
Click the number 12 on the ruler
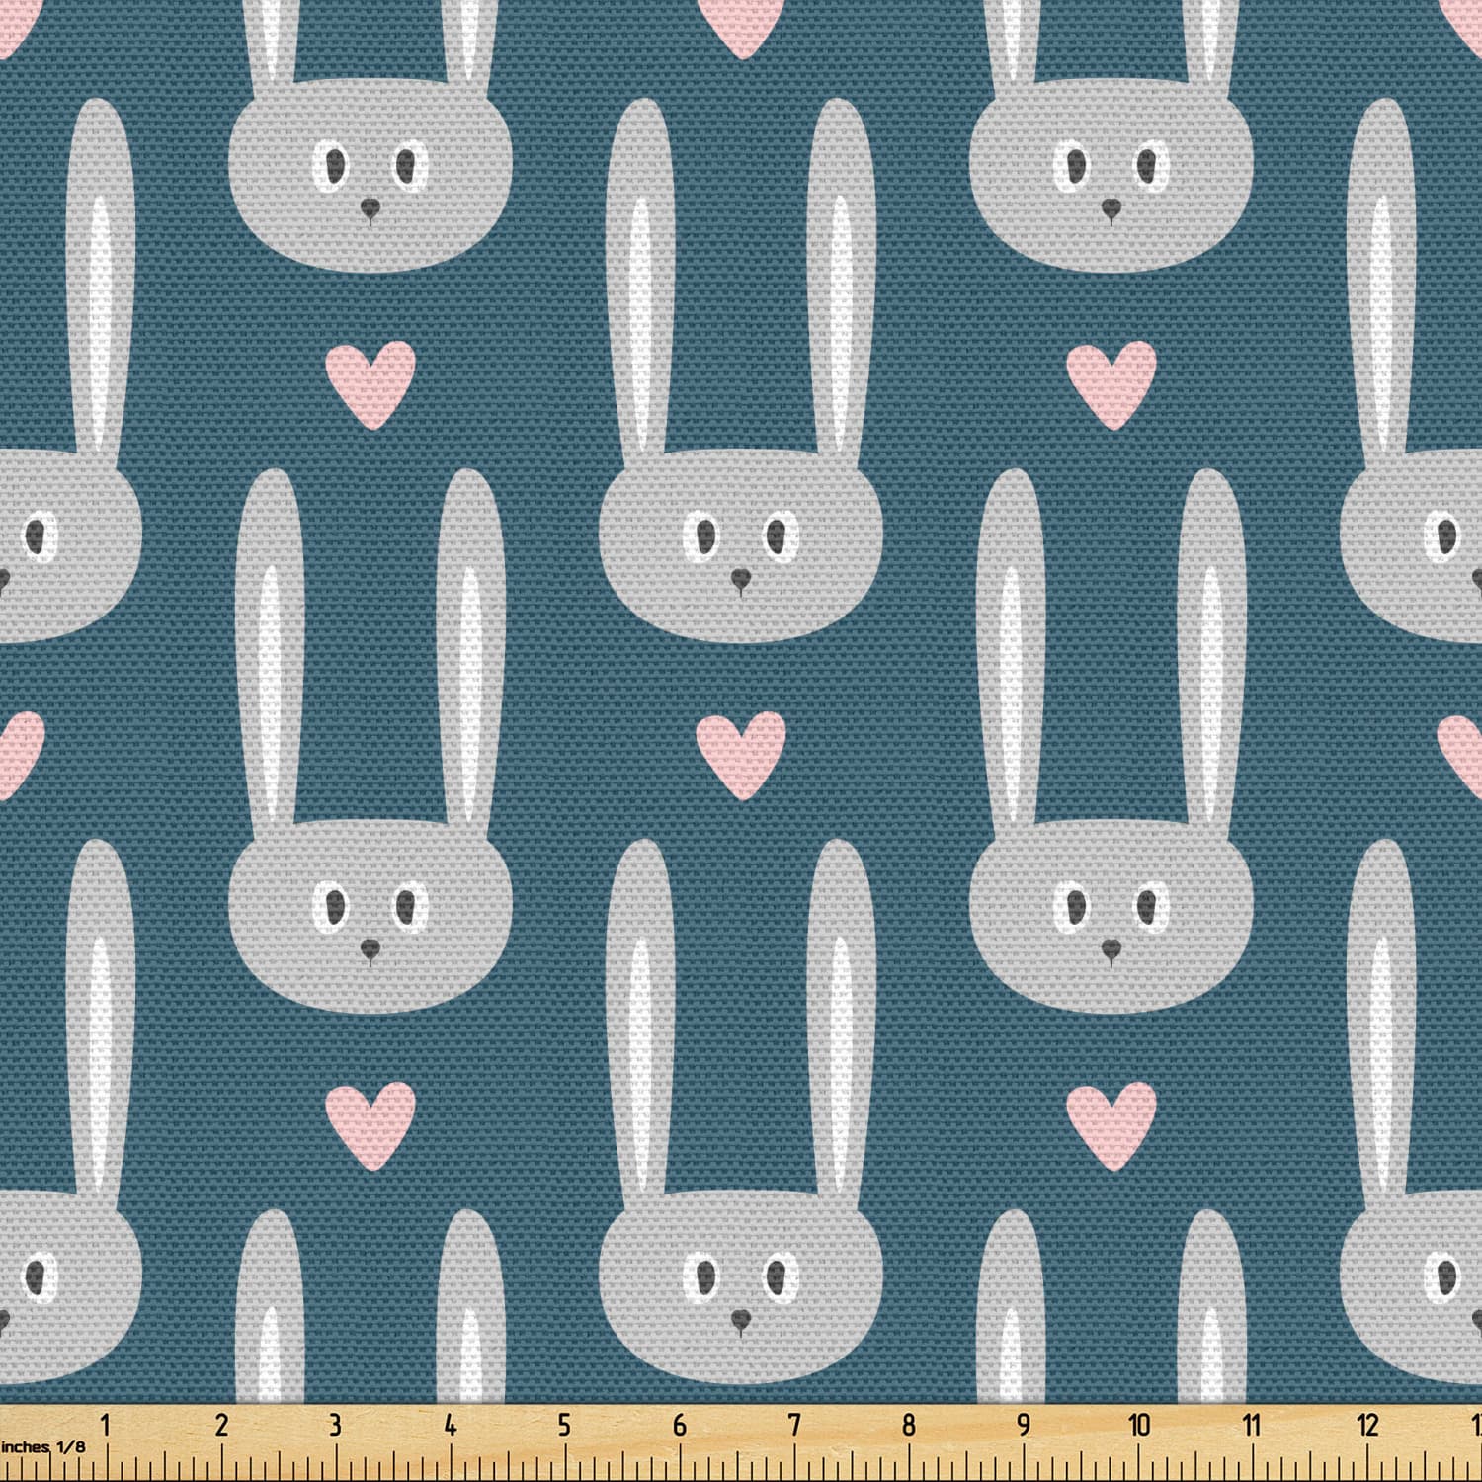[x=1367, y=1425]
